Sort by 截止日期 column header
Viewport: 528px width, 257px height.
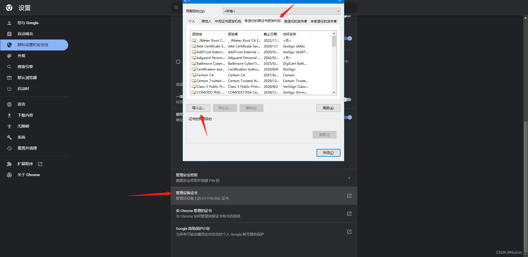coord(271,34)
